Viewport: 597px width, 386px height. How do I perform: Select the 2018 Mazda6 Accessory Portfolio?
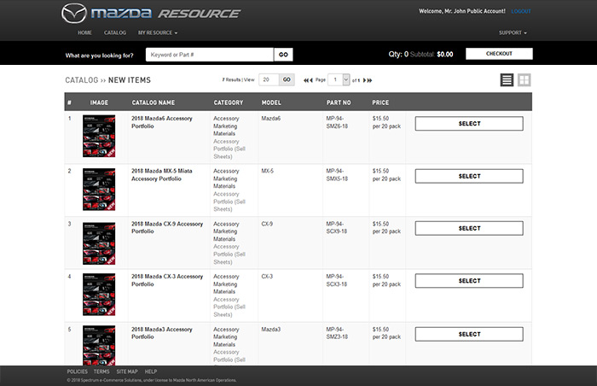point(469,124)
